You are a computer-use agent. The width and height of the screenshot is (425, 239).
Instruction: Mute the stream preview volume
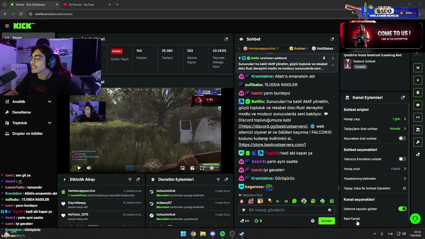(89, 168)
